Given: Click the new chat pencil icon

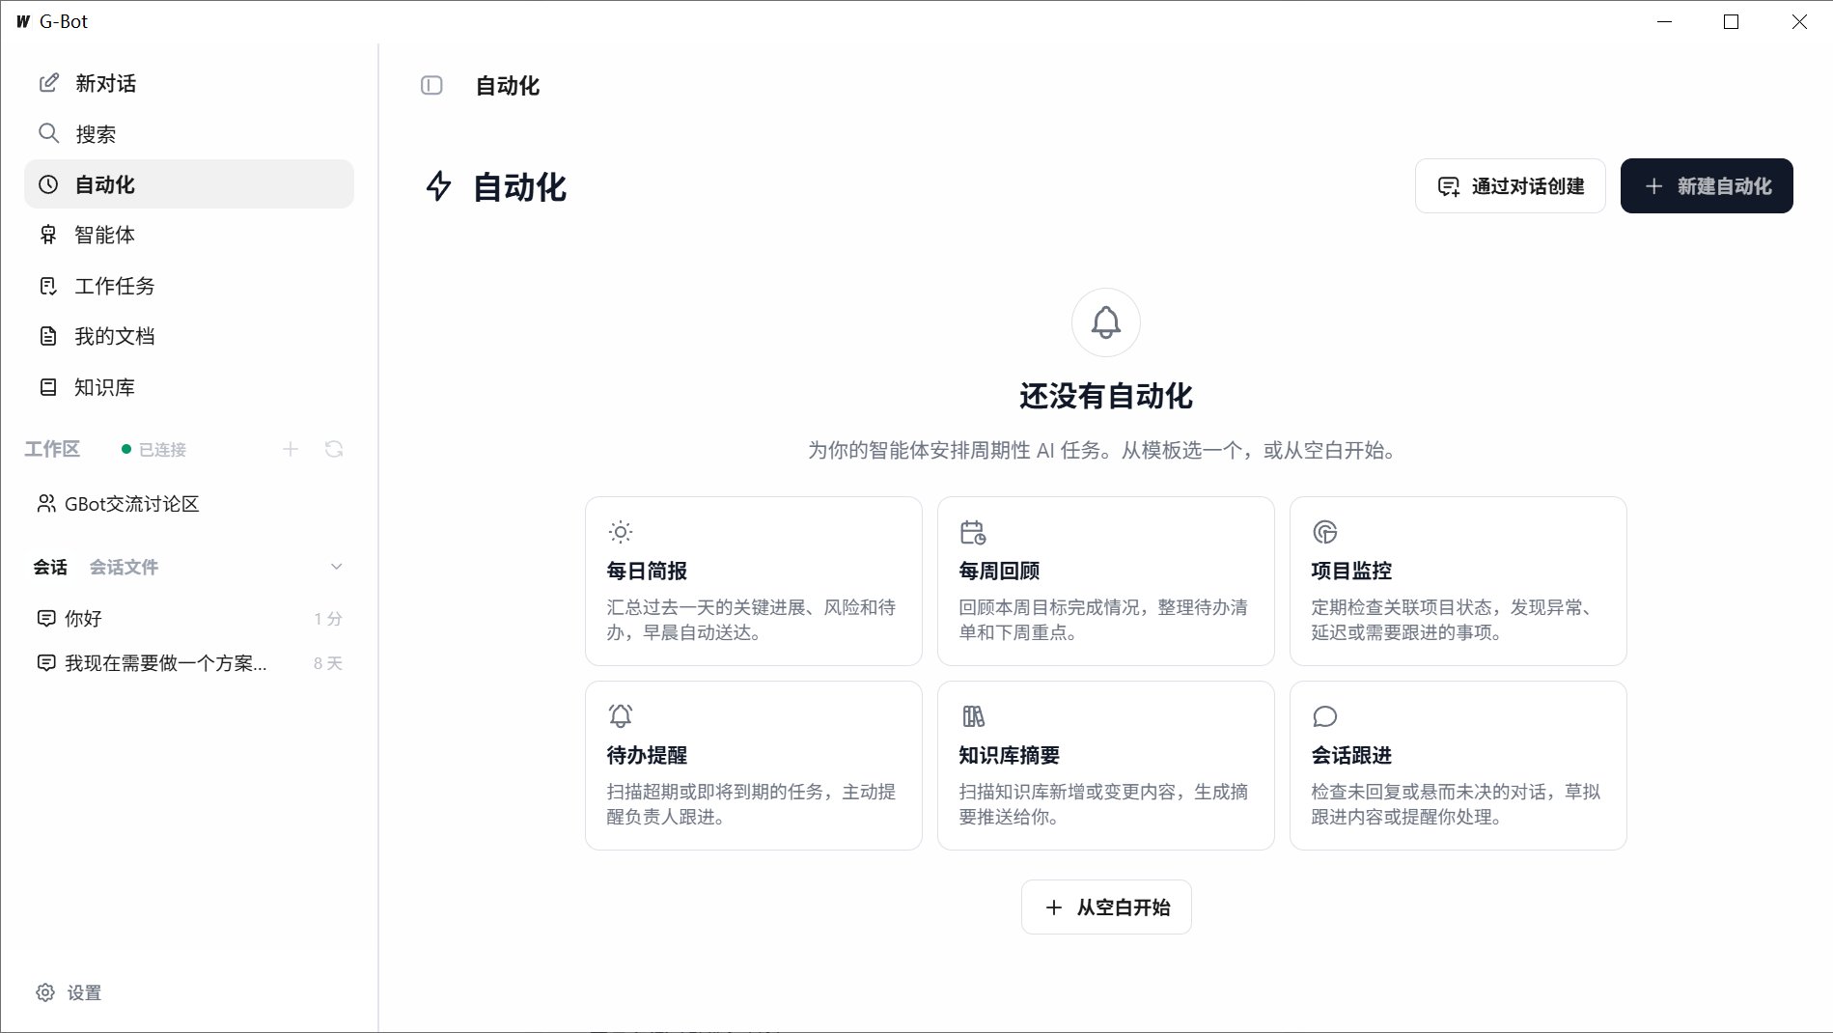Looking at the screenshot, I should (x=48, y=83).
